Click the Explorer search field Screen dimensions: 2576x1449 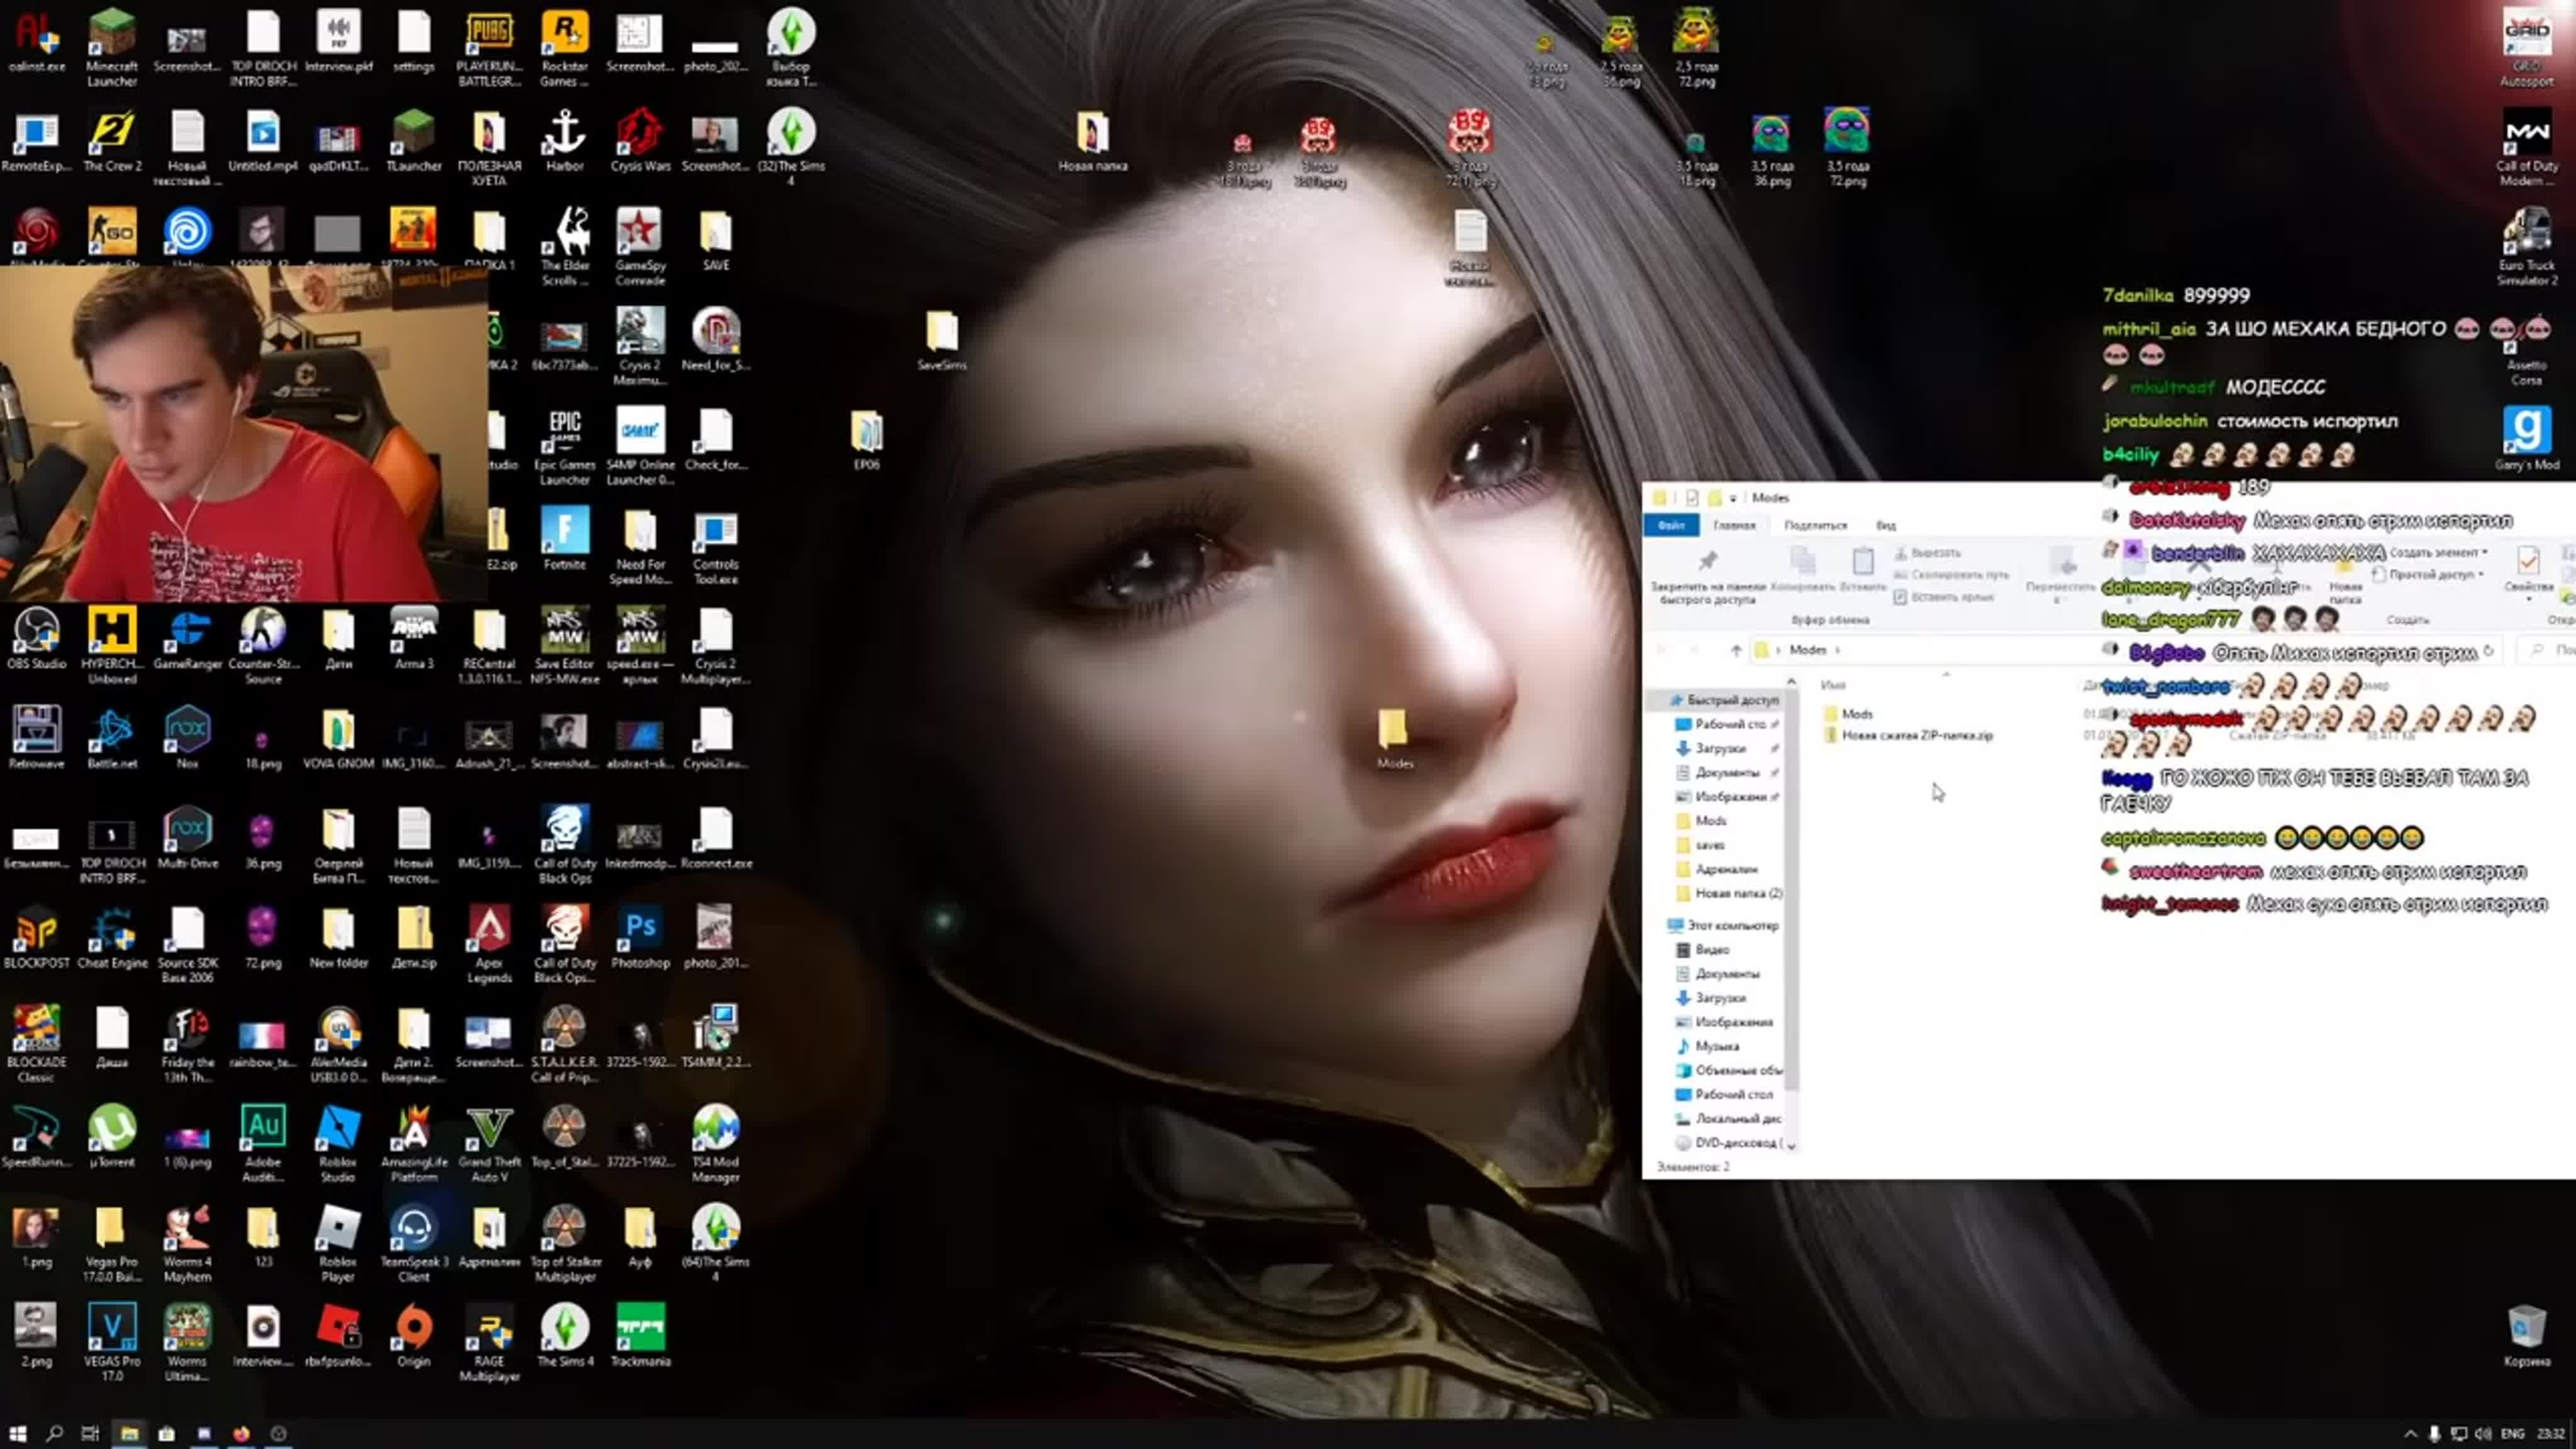[2548, 650]
